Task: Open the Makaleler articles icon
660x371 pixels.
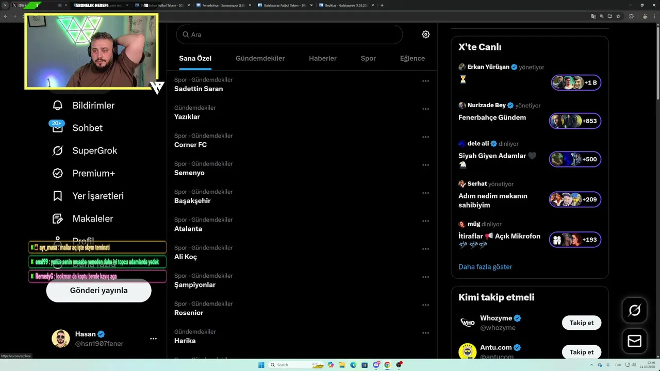Action: pyautogui.click(x=58, y=219)
